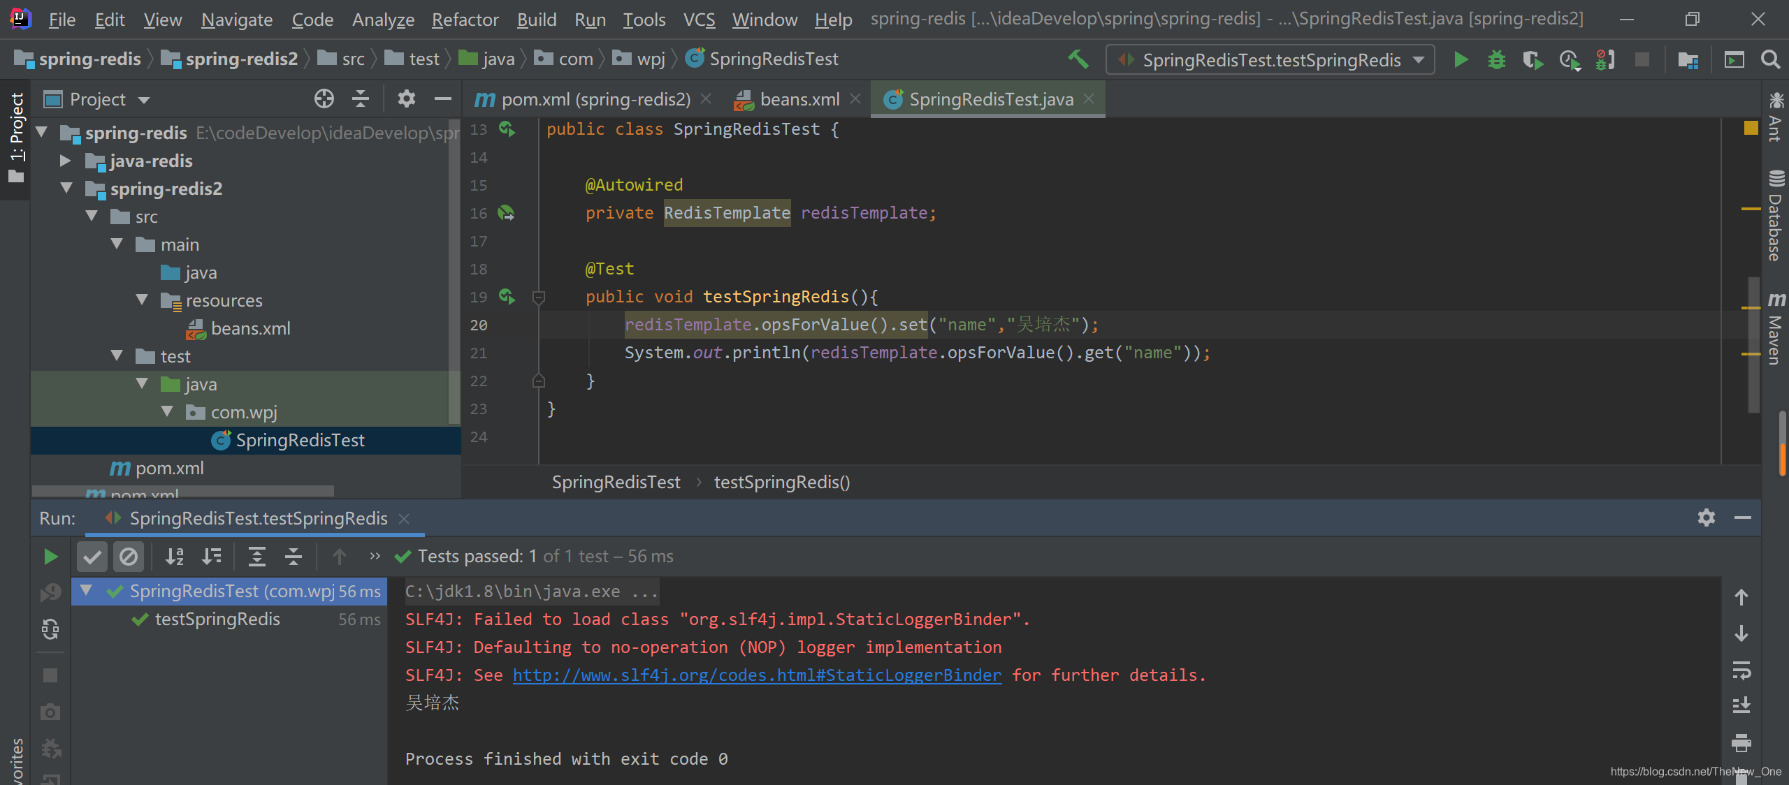Open the Analyze menu

(x=383, y=20)
